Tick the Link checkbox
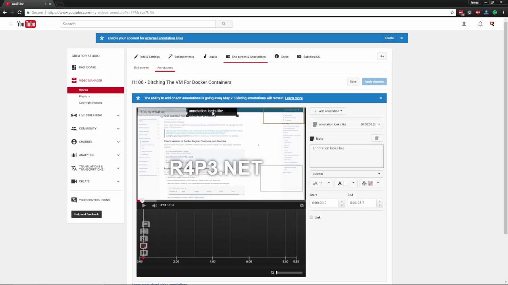 click(x=312, y=217)
